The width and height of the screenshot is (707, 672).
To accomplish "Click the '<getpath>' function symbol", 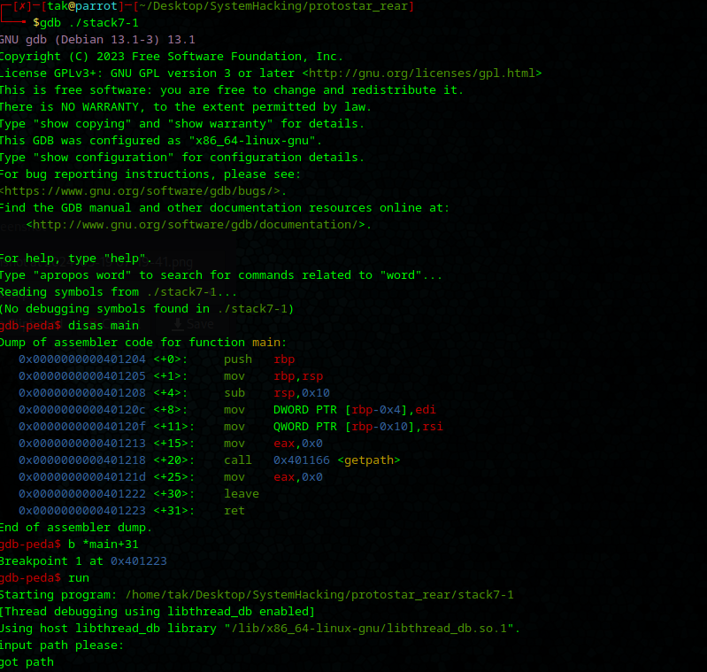I will click(x=368, y=460).
